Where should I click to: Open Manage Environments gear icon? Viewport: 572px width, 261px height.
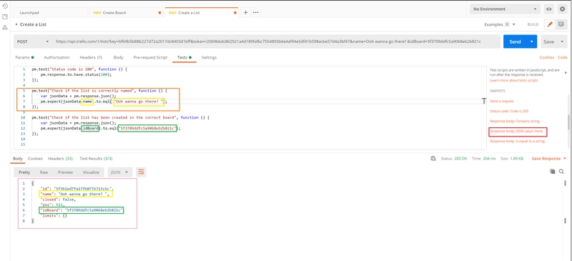(562, 9)
